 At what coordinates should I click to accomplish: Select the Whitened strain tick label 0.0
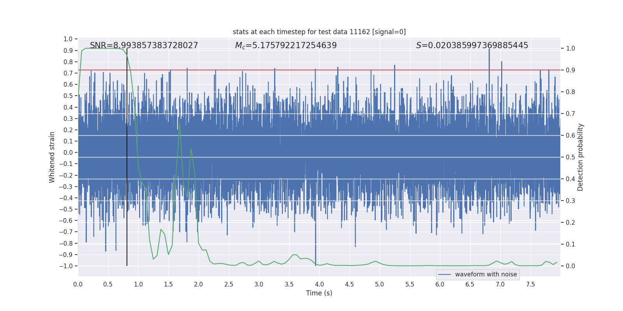[x=68, y=153]
